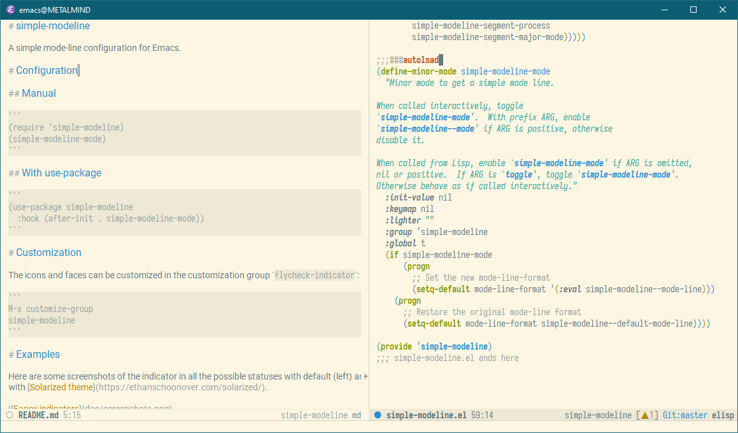Click the flycheck warning triangle indicator
The height and width of the screenshot is (433, 738).
(645, 415)
